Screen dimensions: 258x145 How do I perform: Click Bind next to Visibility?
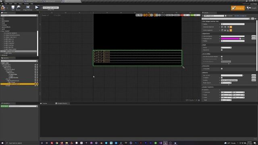pos(254,80)
